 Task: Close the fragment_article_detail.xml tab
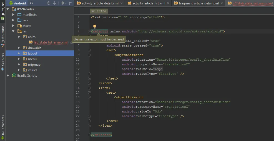pos(222,3)
